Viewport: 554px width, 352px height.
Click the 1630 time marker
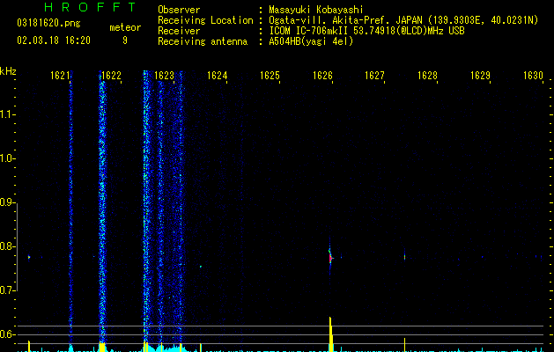click(533, 76)
